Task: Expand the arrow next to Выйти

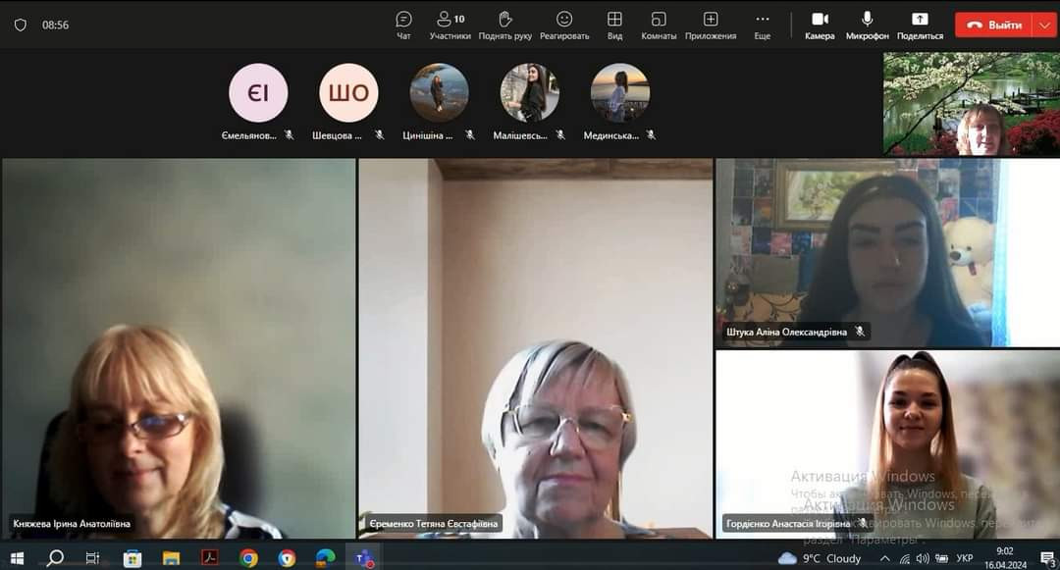Action: click(1042, 25)
